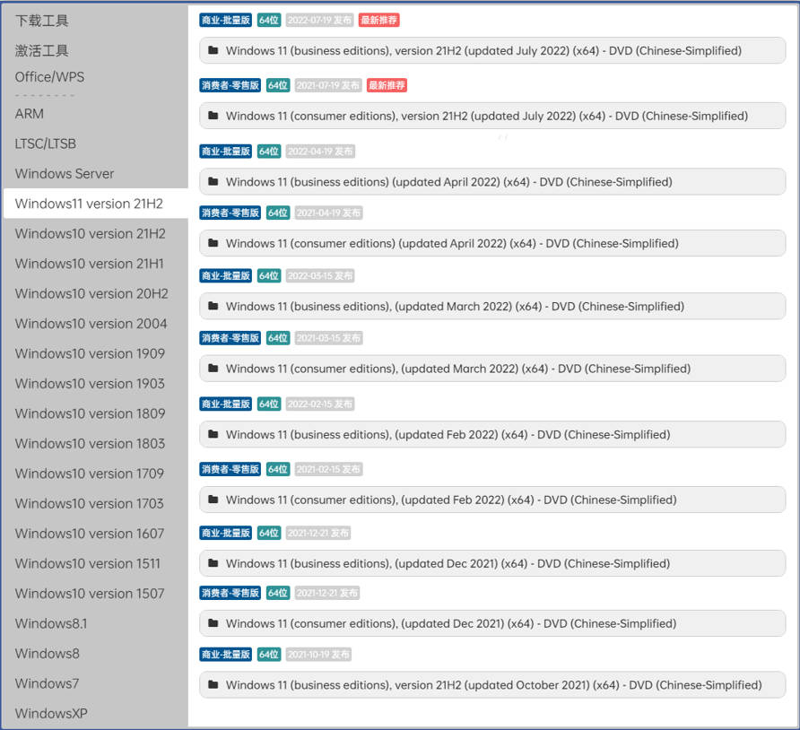Screen dimensions: 800x730
Task: Go to Windows10 version 1511
Action: coord(87,564)
